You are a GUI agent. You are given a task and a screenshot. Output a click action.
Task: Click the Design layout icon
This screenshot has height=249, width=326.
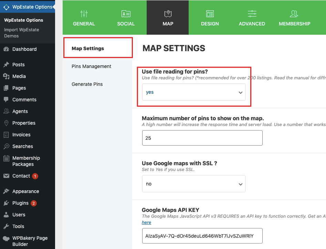click(210, 14)
